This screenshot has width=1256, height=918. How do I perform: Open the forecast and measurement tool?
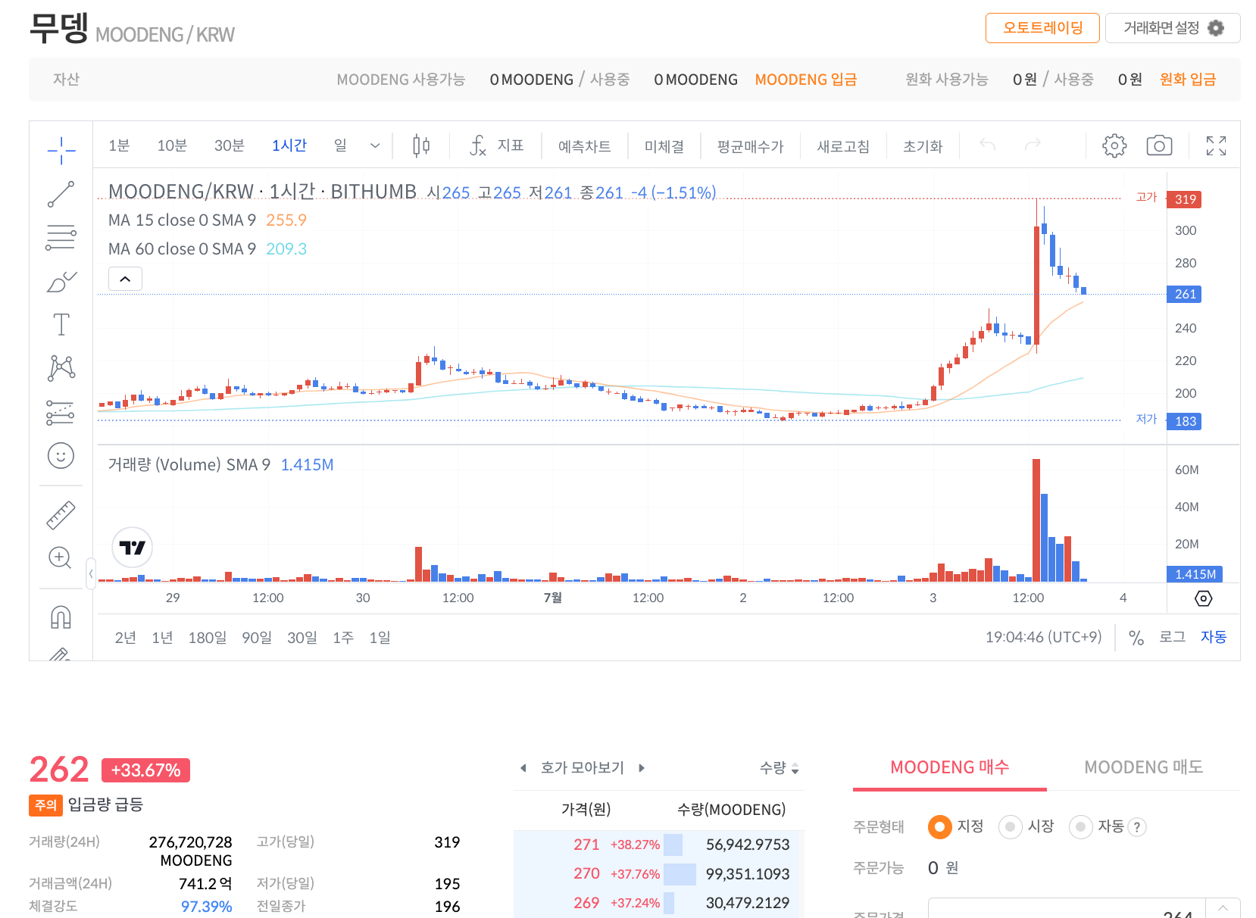[61, 412]
